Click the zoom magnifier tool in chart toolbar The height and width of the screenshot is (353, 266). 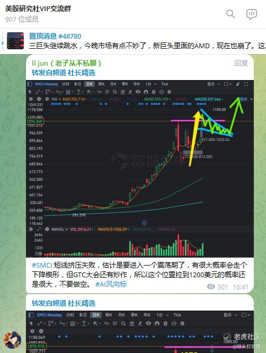115,92
